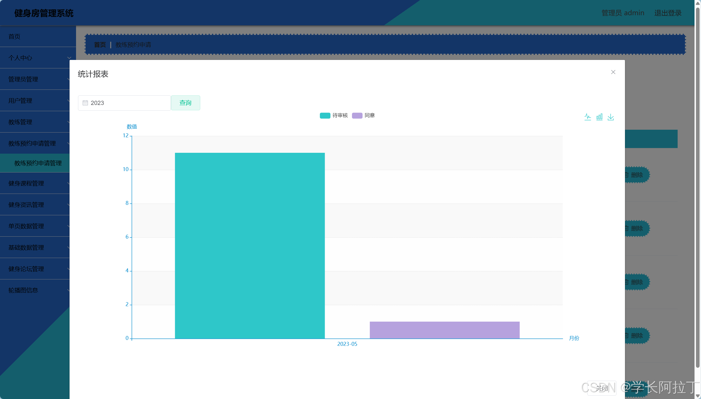
Task: Close the 统计报表 dialog with X
Action: [613, 72]
